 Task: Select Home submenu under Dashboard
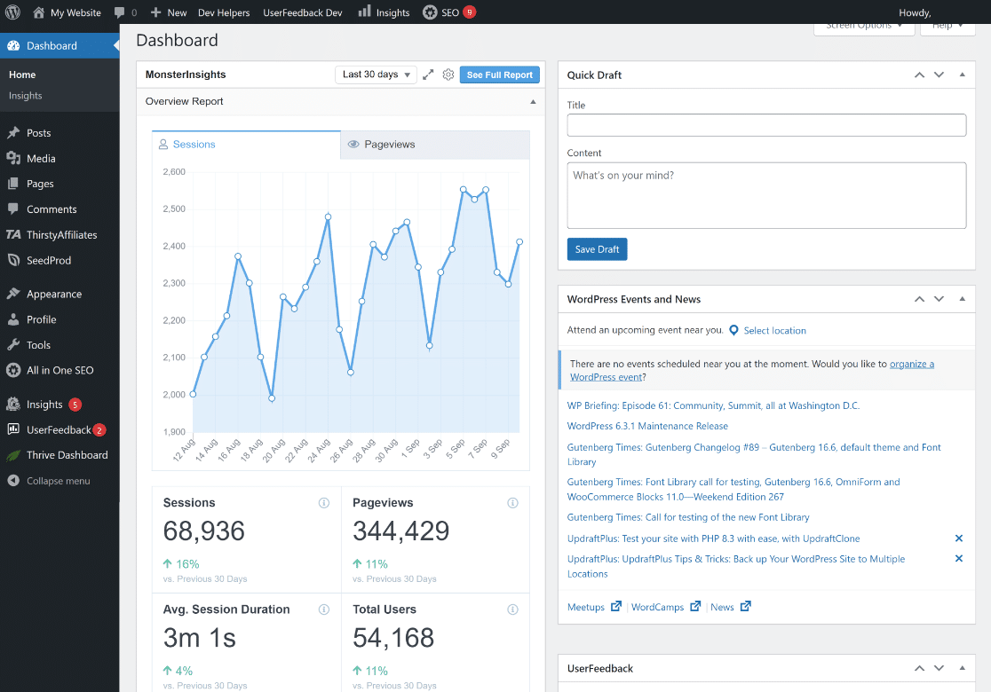point(22,75)
